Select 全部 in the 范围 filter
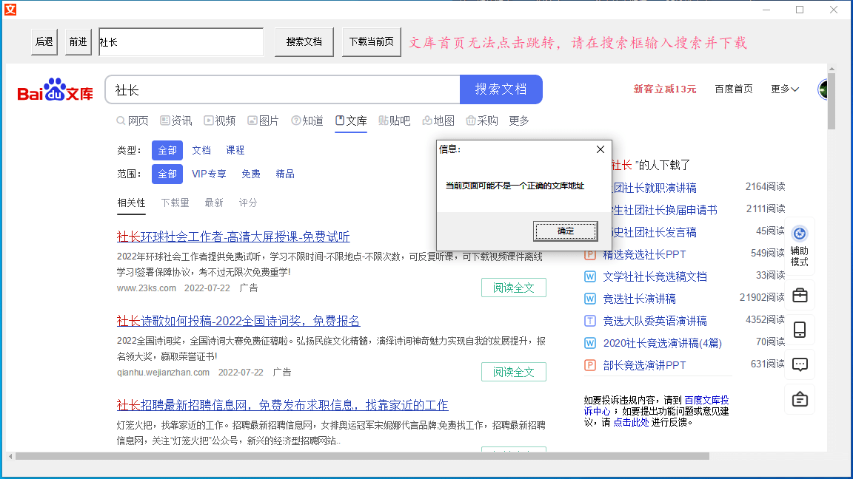 pos(167,174)
